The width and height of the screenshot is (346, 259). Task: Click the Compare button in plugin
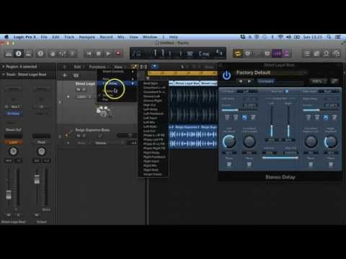266,81
